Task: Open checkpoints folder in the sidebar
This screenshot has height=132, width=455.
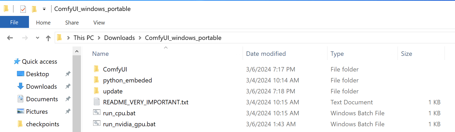Action: coord(43,124)
